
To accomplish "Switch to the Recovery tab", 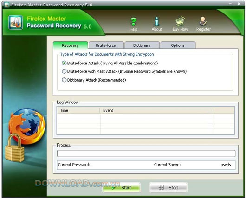I will click(x=70, y=45).
